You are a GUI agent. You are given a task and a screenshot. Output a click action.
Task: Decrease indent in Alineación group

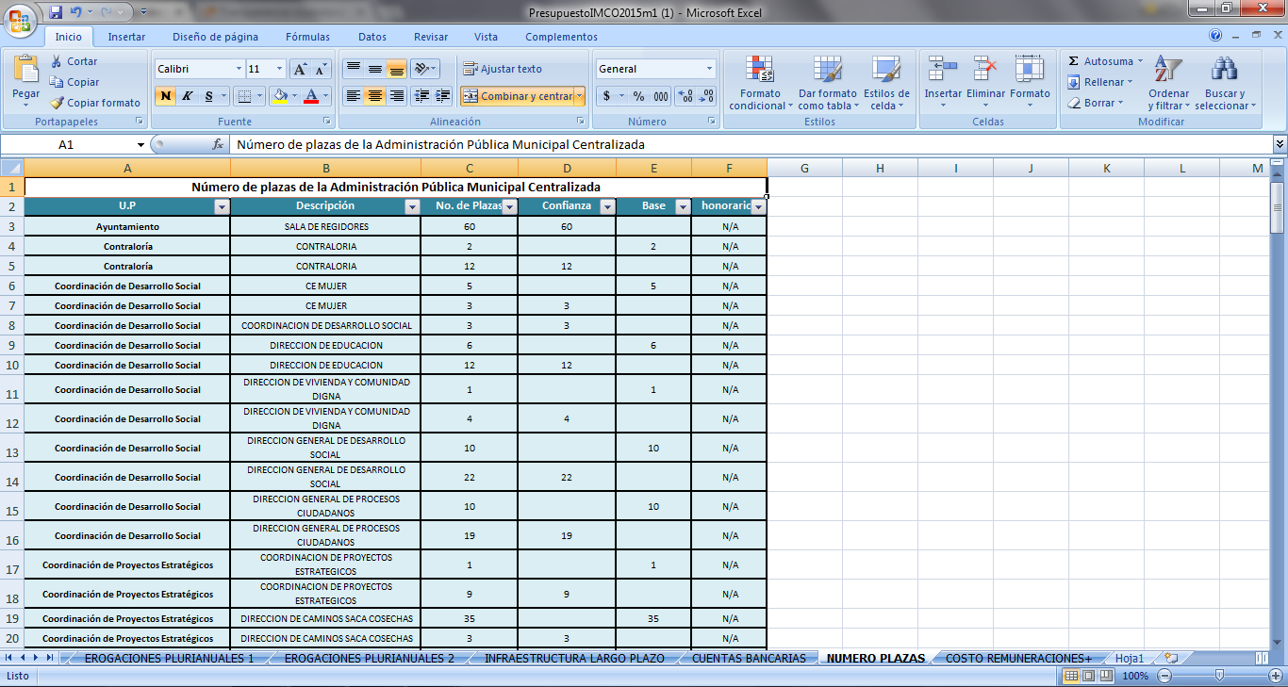(x=421, y=96)
